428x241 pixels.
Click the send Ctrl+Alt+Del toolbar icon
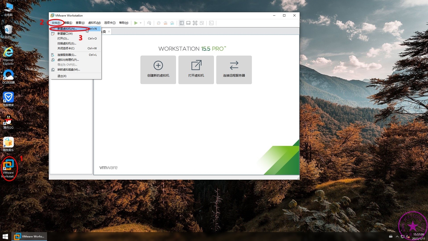pos(149,23)
